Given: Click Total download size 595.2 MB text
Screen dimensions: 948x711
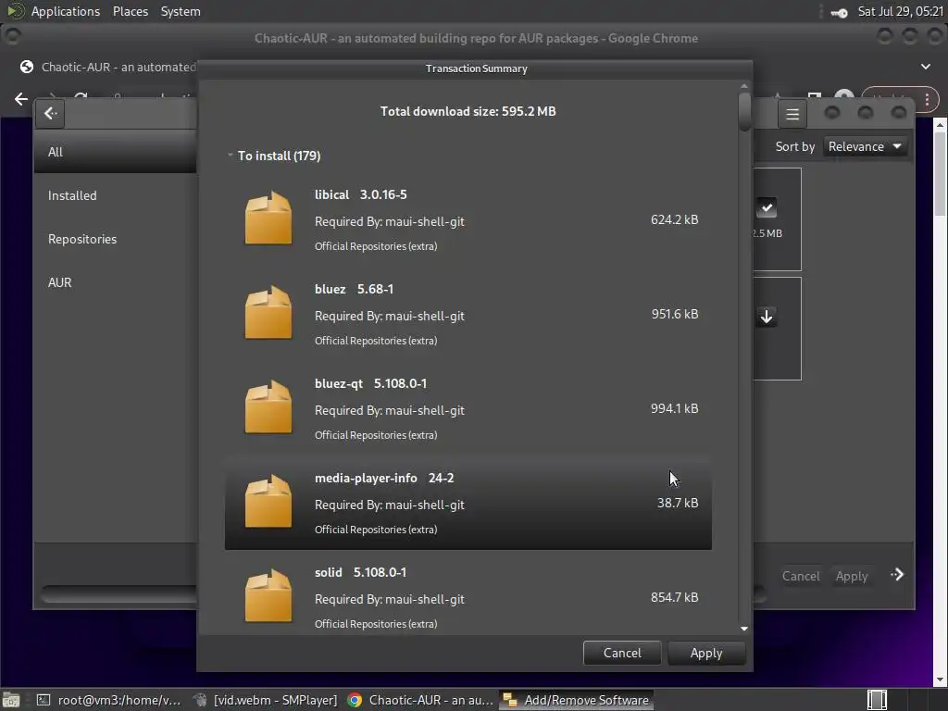Looking at the screenshot, I should click(x=468, y=111).
